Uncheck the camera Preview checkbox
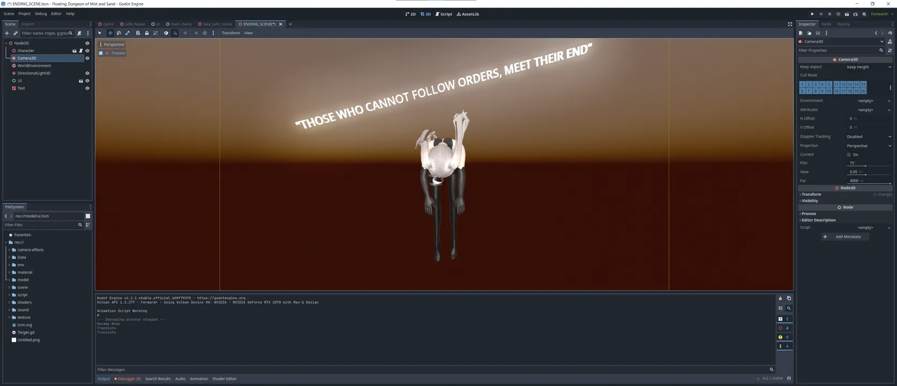This screenshot has width=897, height=386. click(x=101, y=53)
